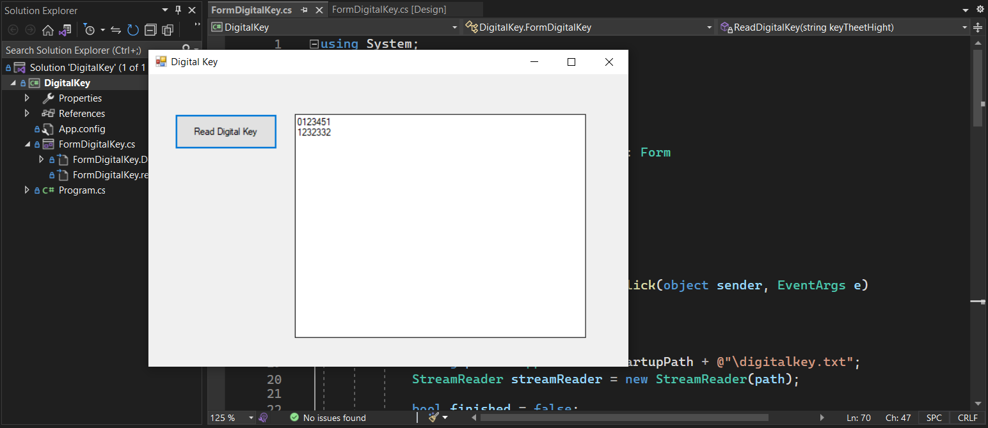Toggle SPC indicator in the status bar
The image size is (988, 428).
934,417
